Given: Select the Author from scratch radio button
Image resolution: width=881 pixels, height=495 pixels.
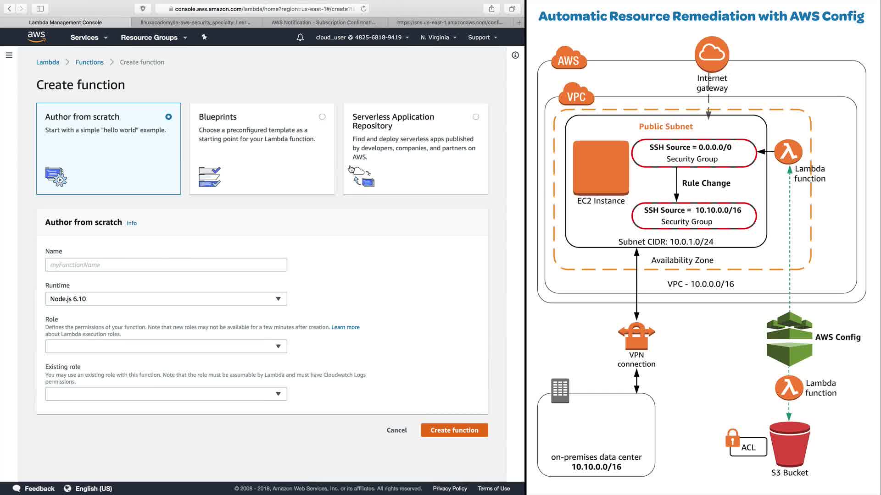Looking at the screenshot, I should pyautogui.click(x=168, y=117).
